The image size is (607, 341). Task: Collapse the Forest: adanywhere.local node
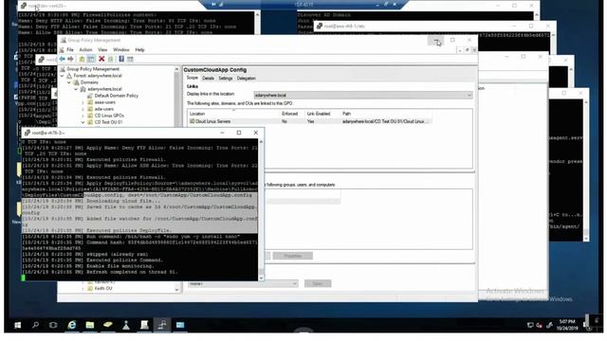point(63,76)
